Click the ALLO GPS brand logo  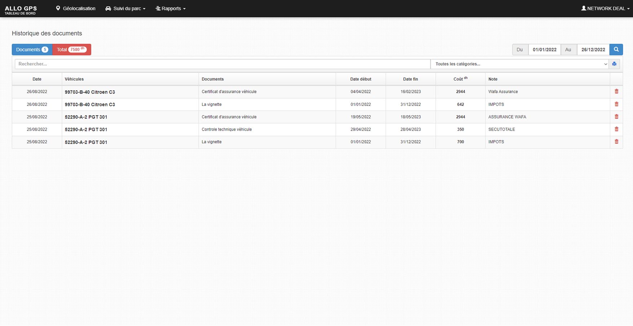[x=21, y=10]
